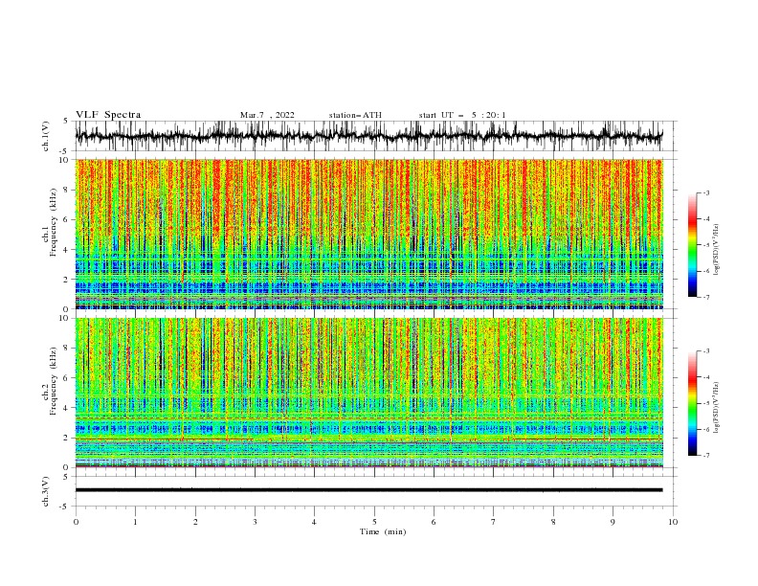Click the ch.1 voltage waveform trace

[368, 136]
